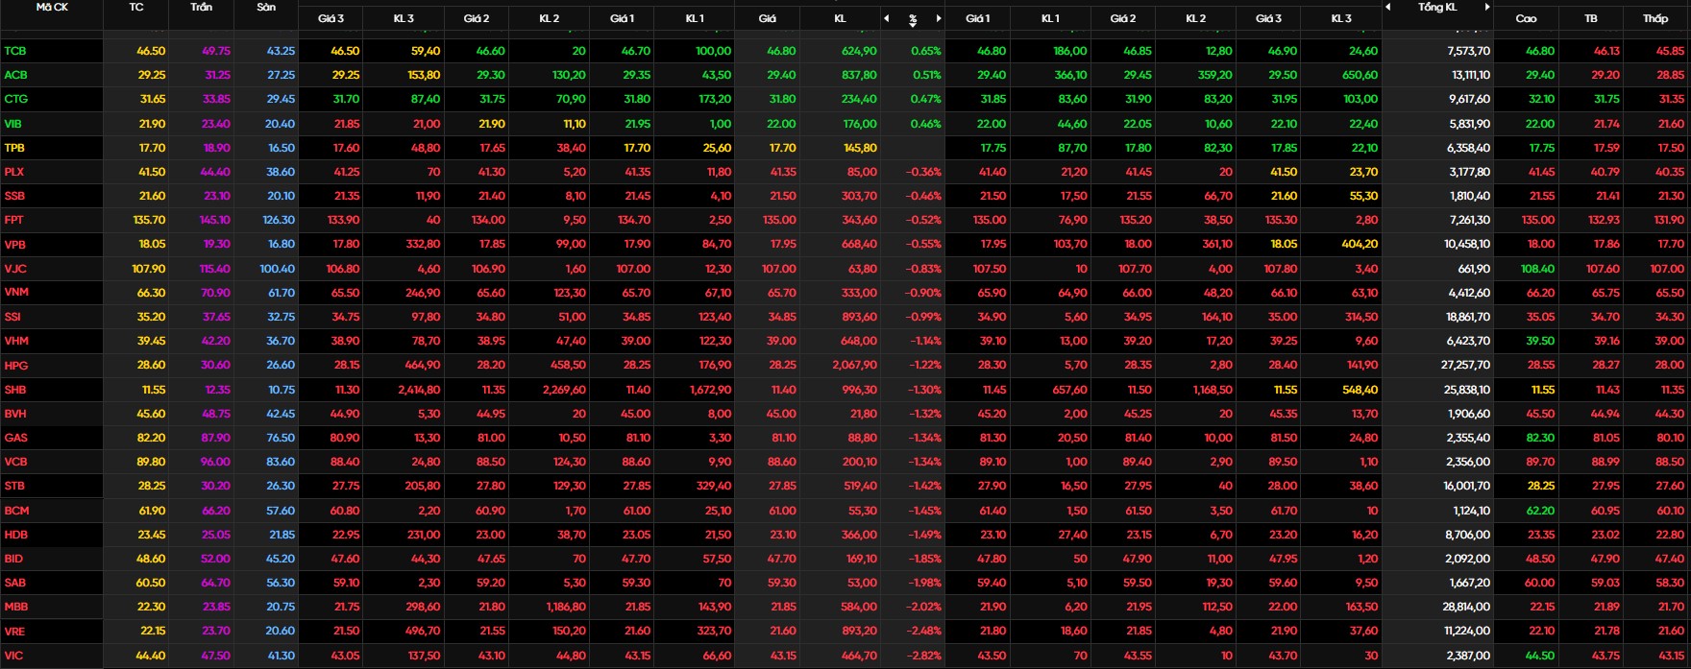This screenshot has height=669, width=1691.
Task: Open the HDB ticker
Action: click(x=15, y=535)
